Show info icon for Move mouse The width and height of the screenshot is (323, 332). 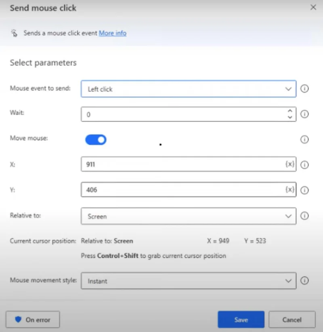pos(304,139)
